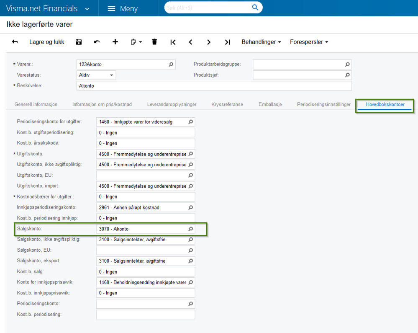
Task: Click the Lagre og lukk button
Action: coord(47,42)
